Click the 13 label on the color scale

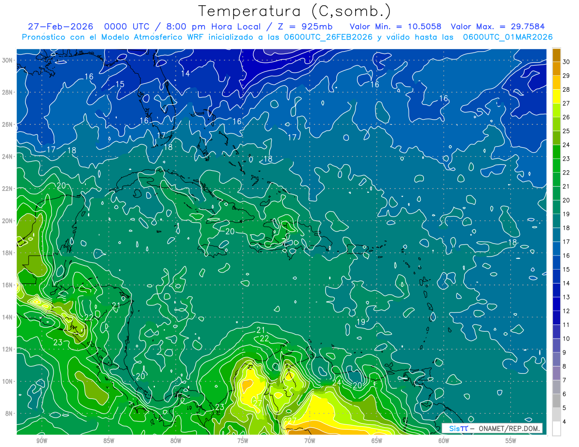tap(566, 297)
